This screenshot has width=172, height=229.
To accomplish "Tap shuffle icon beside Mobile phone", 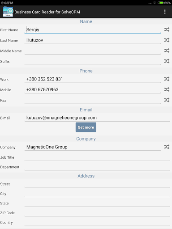I will [x=167, y=89].
